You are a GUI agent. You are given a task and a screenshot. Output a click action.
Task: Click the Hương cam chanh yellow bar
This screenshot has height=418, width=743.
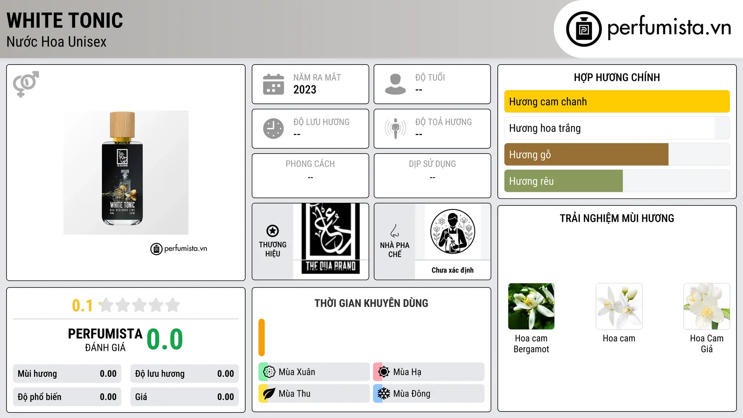617,102
